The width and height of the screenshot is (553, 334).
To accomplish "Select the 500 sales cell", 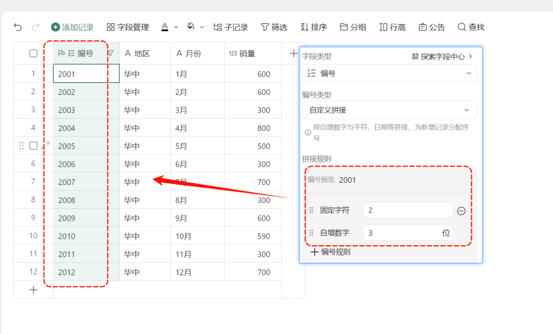I will (x=253, y=146).
